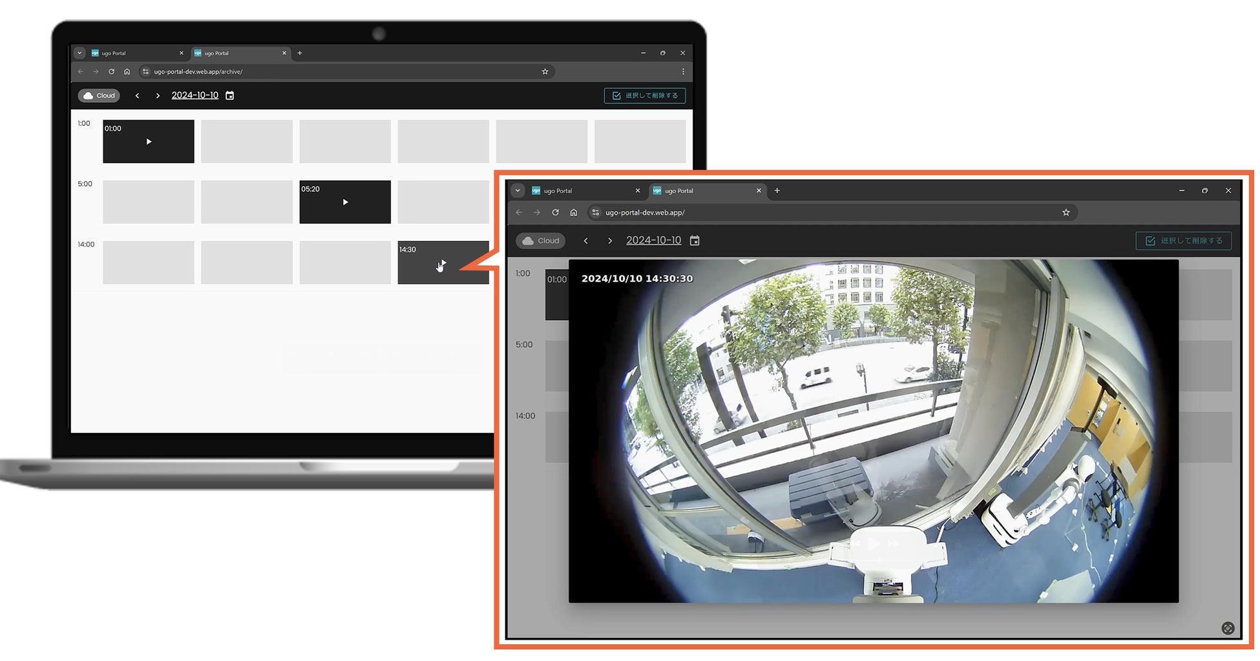Maximize the enlarged browser window
This screenshot has height=661, width=1260.
[x=1205, y=190]
